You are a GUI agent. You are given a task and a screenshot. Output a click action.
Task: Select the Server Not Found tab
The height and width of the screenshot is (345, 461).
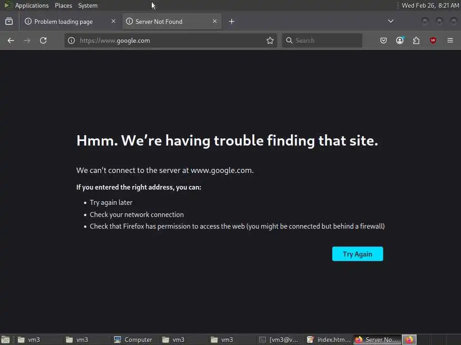172,22
